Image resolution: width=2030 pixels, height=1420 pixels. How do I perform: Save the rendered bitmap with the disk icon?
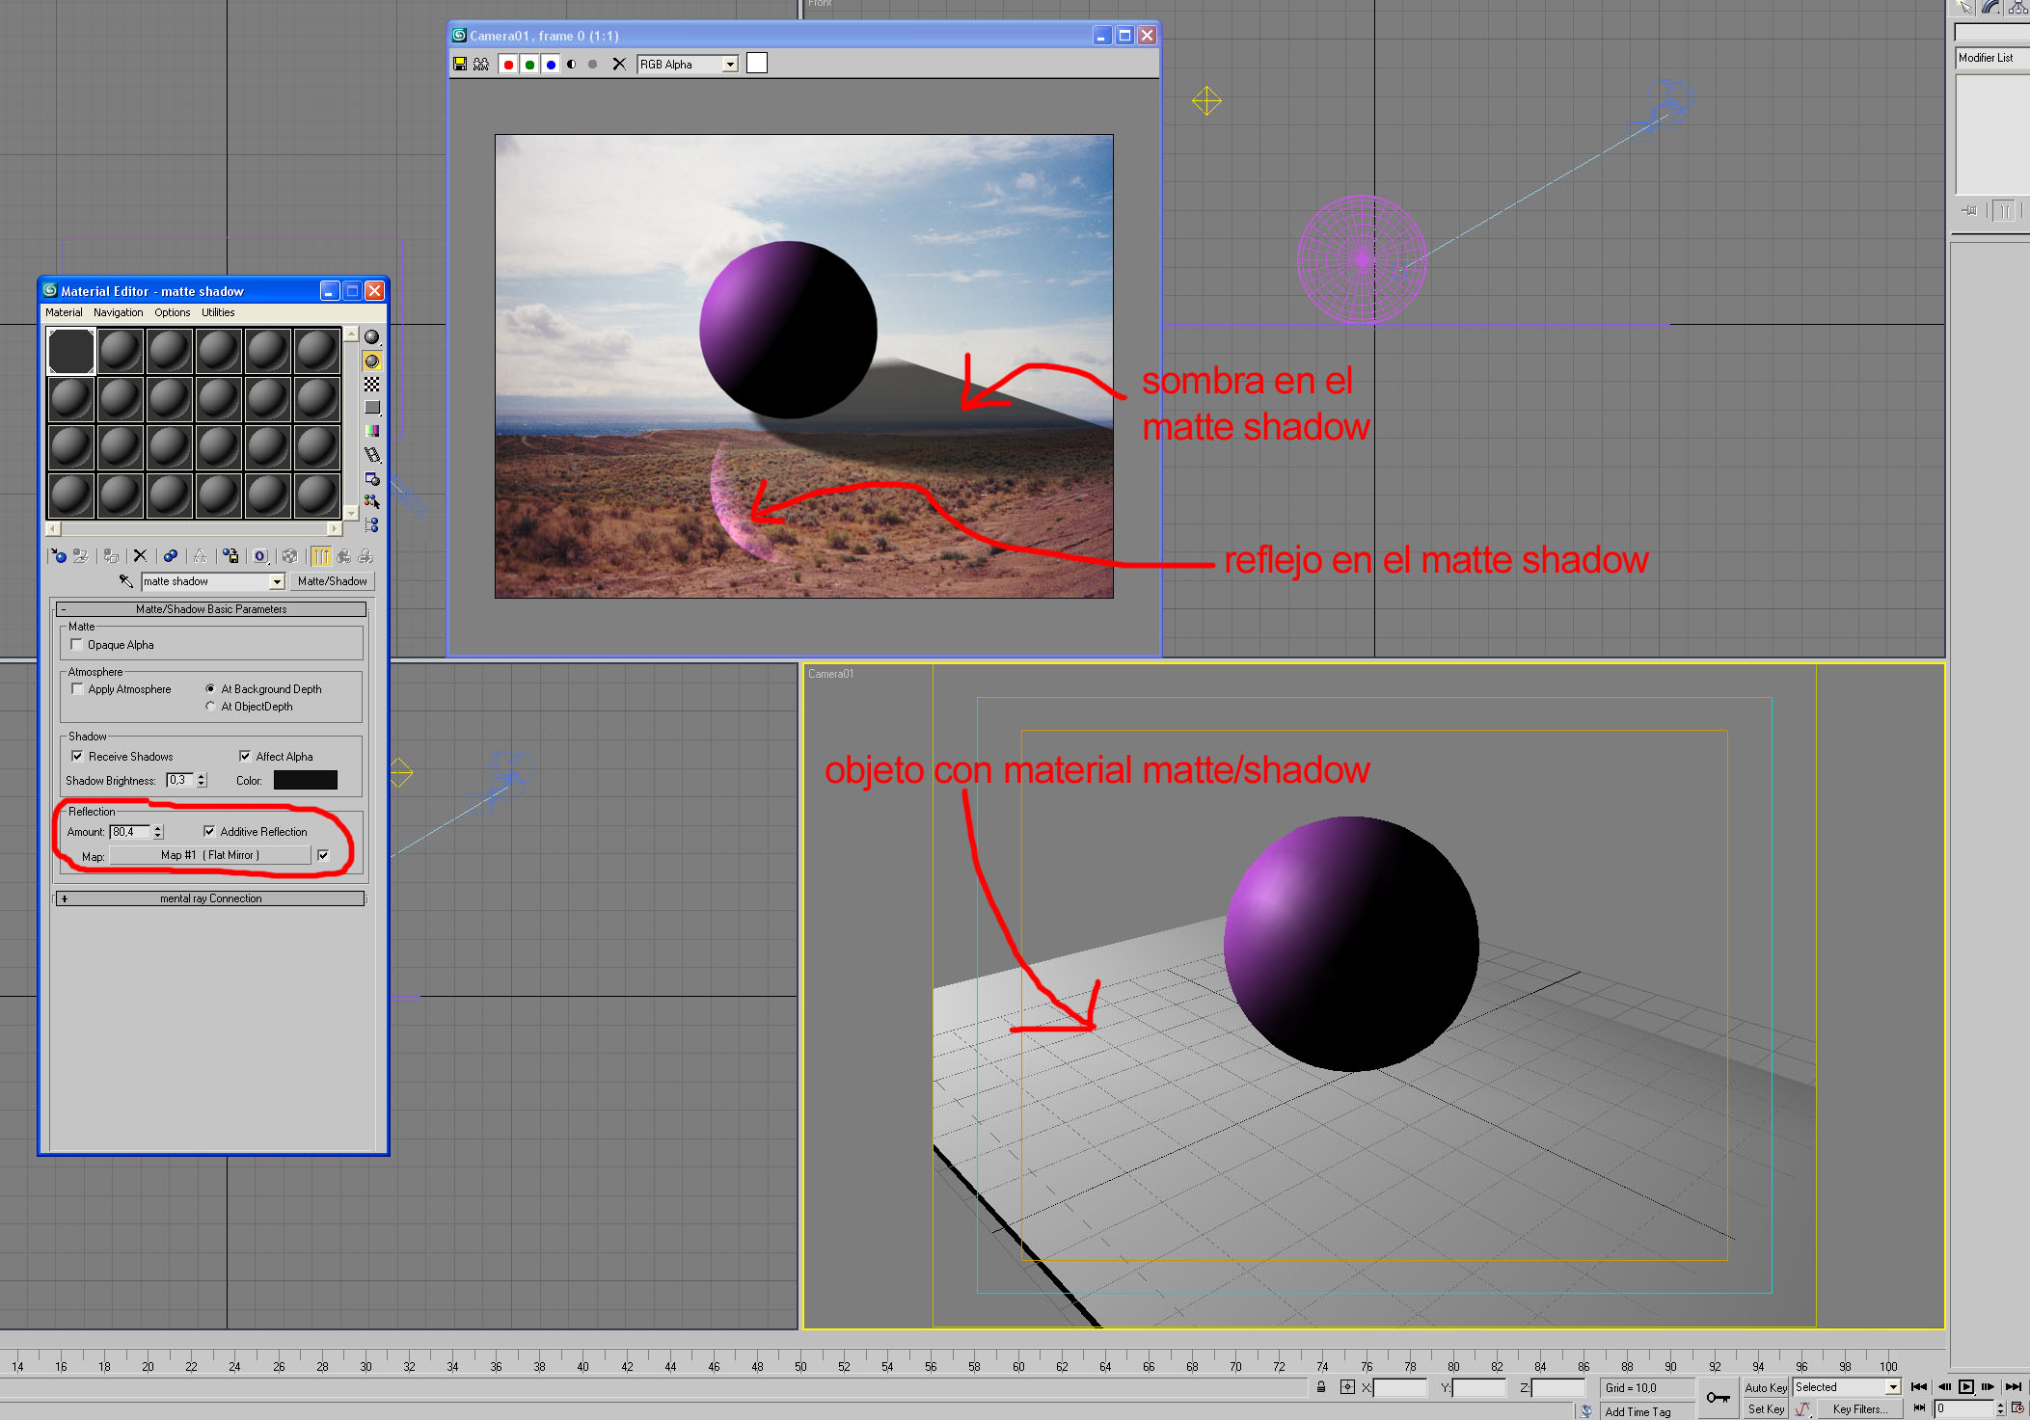coord(460,65)
